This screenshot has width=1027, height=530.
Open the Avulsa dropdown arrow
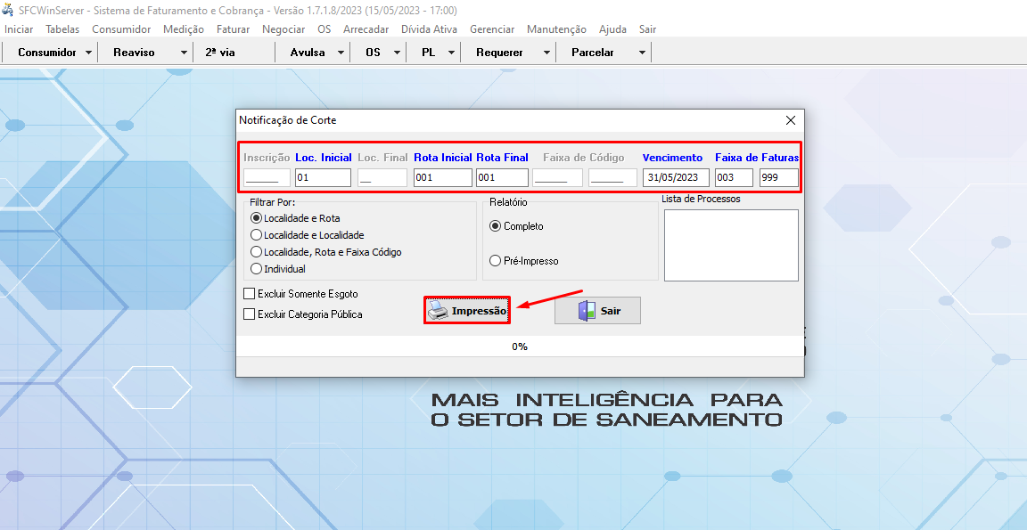[x=341, y=53]
